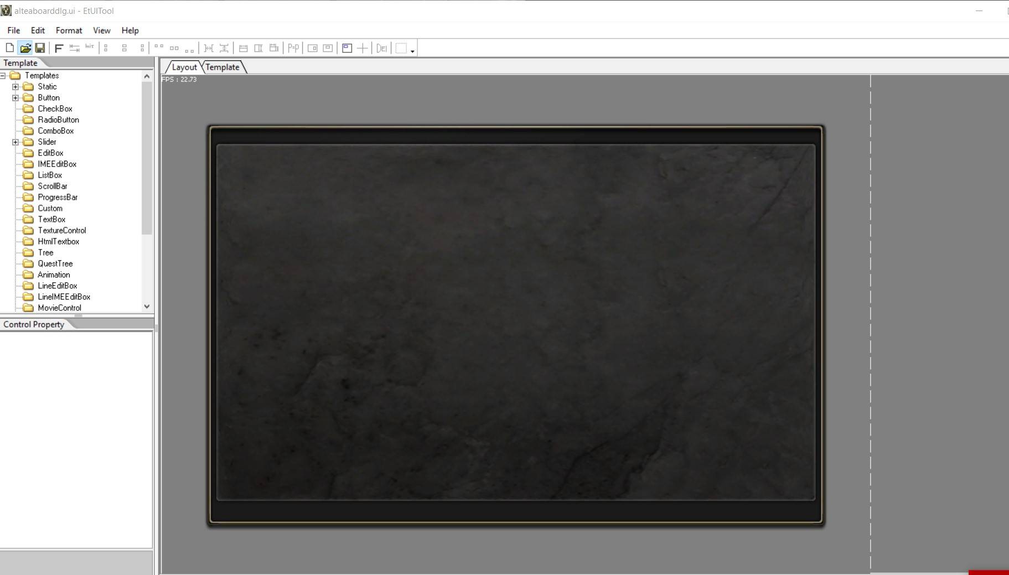Click the bold F font toolbar icon

(x=59, y=48)
